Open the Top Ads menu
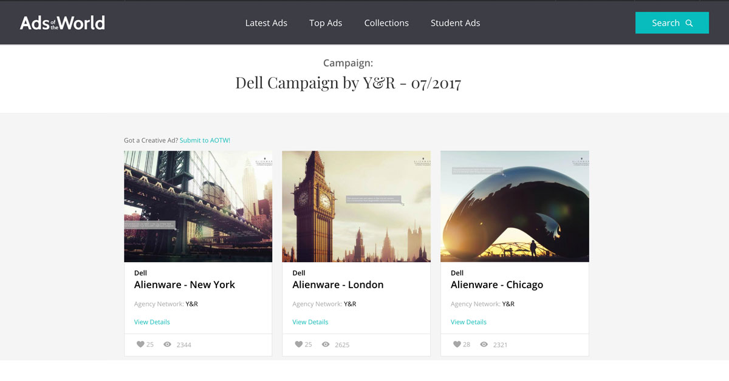Image resolution: width=729 pixels, height=381 pixels. pyautogui.click(x=326, y=23)
